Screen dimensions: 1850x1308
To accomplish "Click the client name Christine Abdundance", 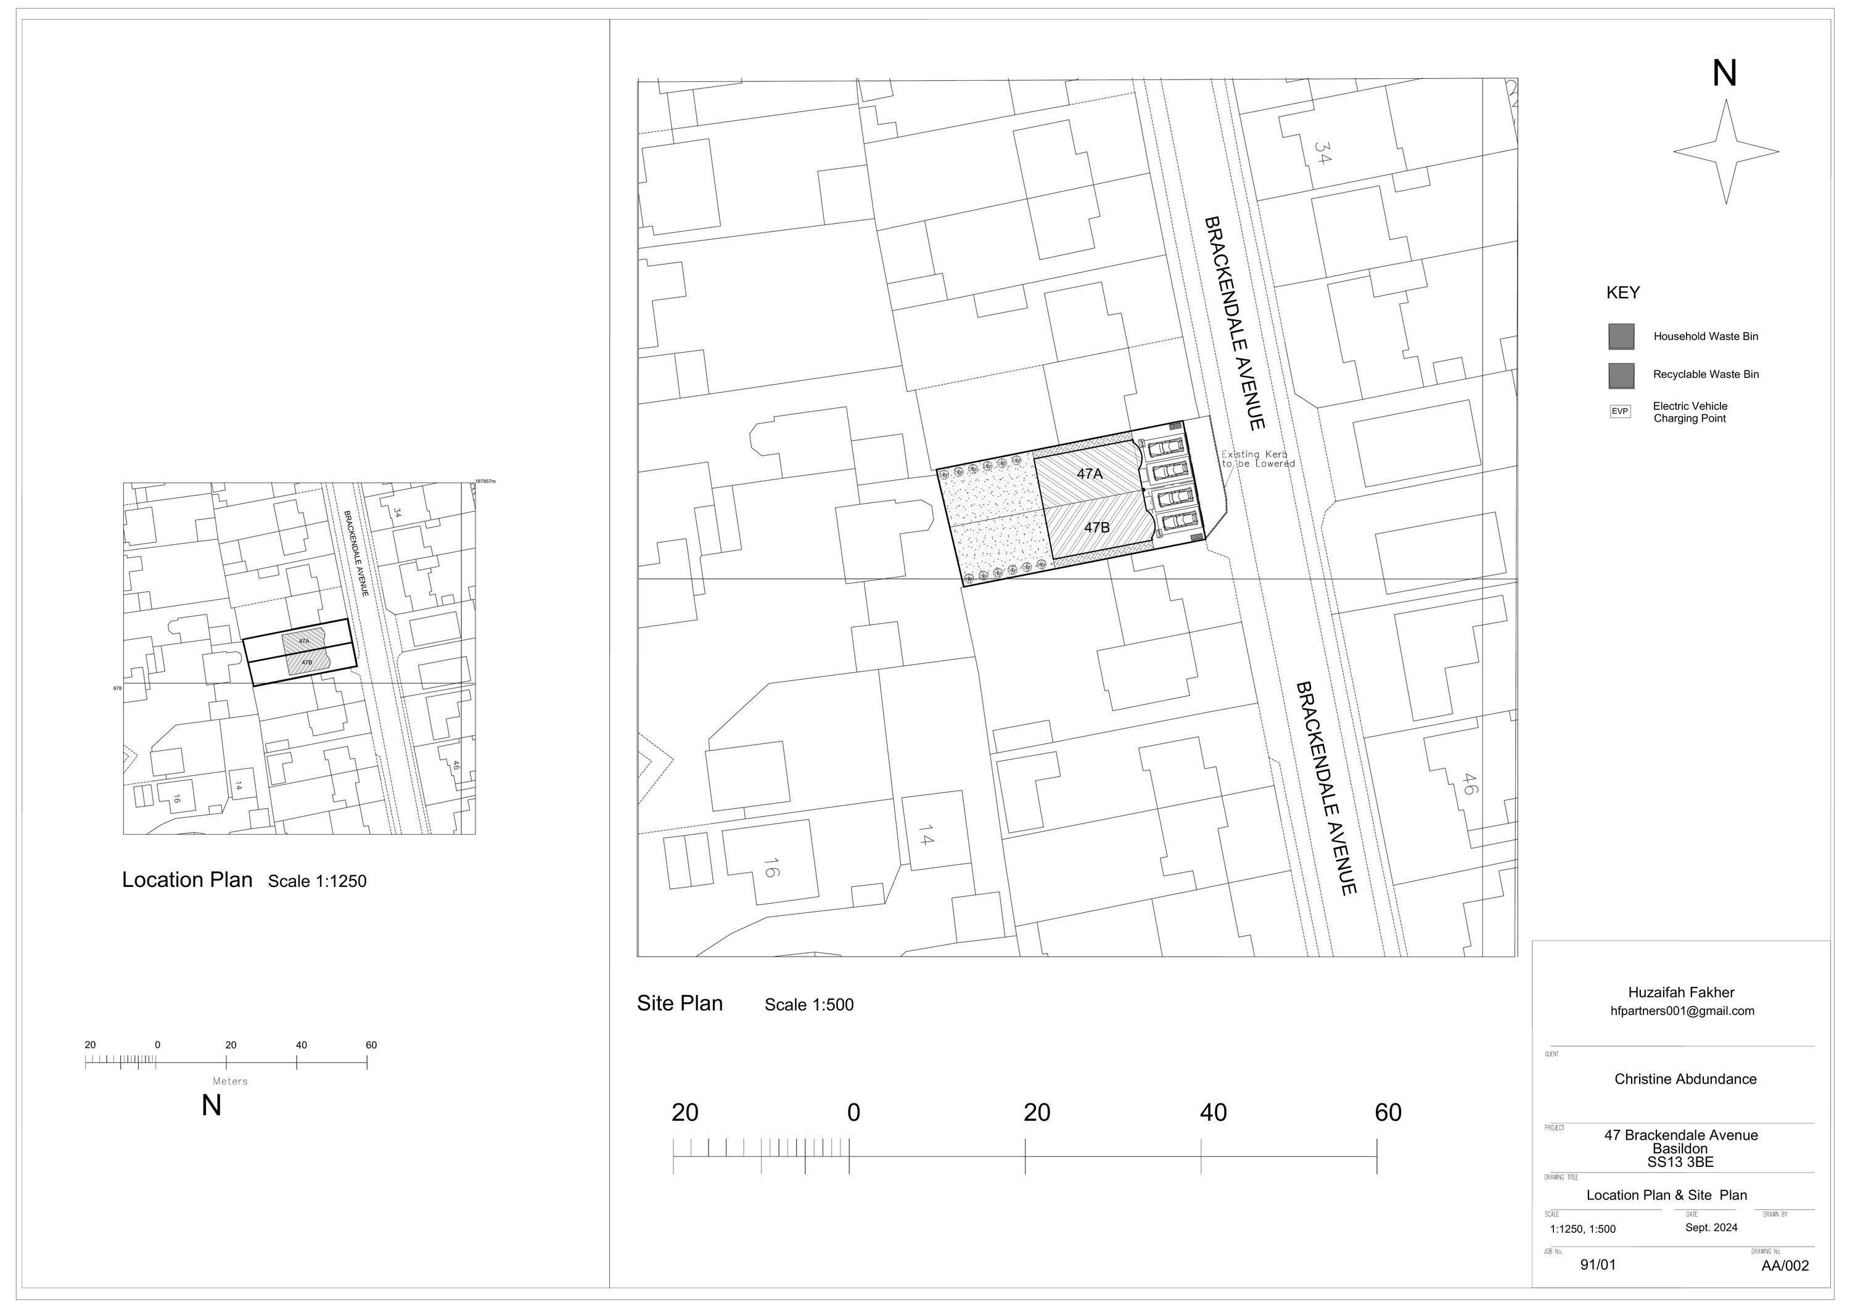I will click(x=1685, y=1079).
